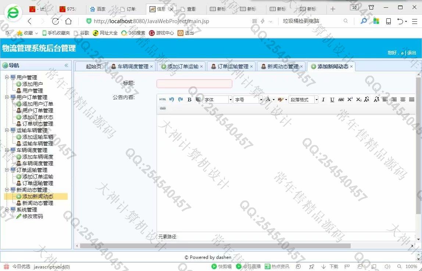Open 游戏中心 bookmark
This screenshot has width=422, height=271.
161,33
